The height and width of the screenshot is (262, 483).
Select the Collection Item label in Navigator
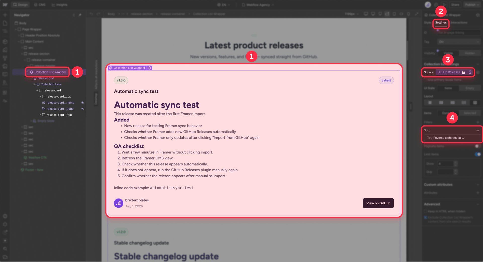pyautogui.click(x=51, y=84)
